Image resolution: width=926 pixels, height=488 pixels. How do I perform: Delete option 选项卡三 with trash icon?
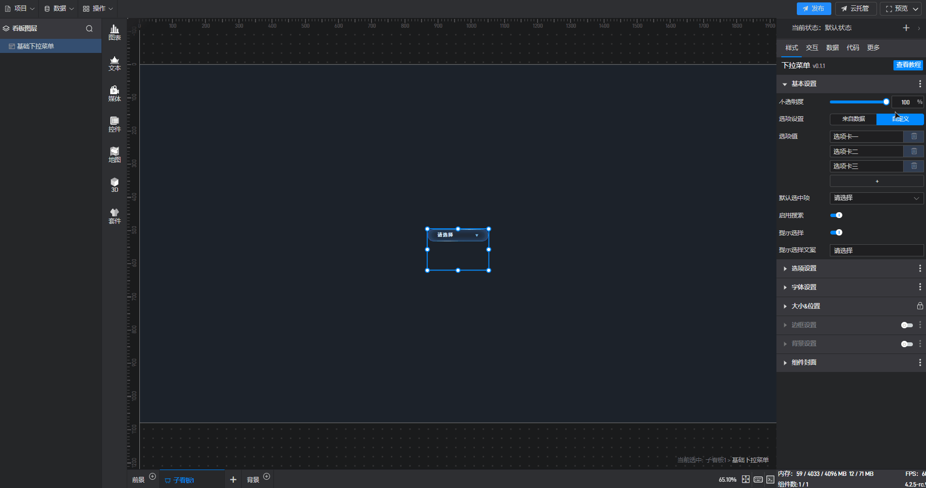[914, 166]
